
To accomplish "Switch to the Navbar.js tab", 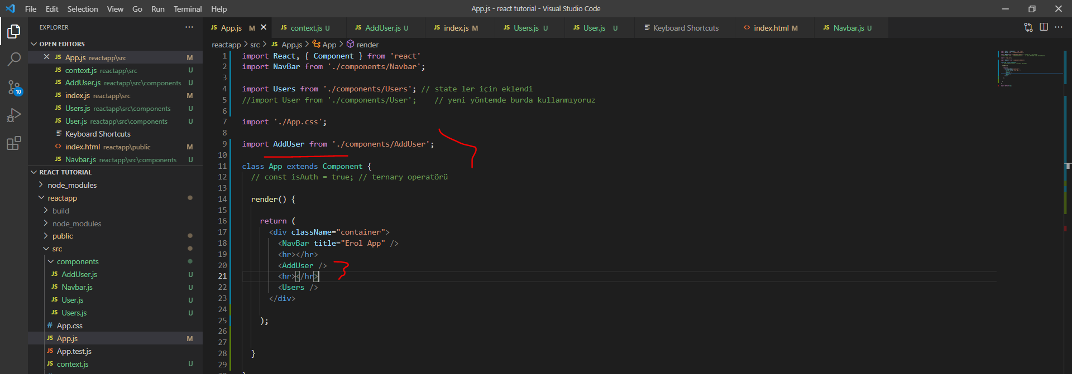I will 848,28.
